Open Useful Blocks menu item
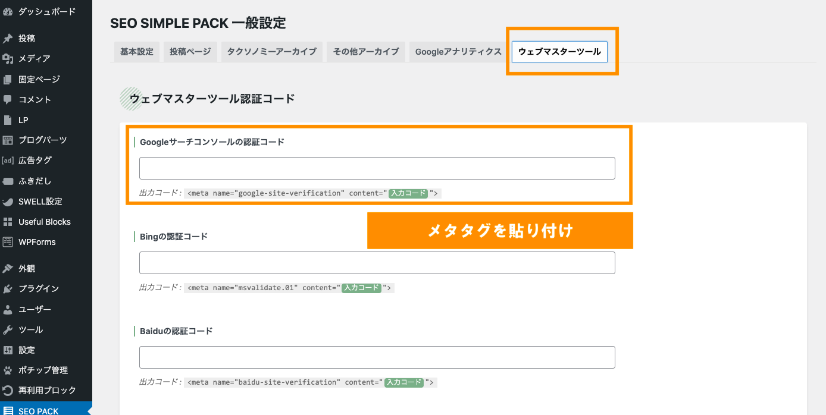The height and width of the screenshot is (415, 826). point(46,222)
